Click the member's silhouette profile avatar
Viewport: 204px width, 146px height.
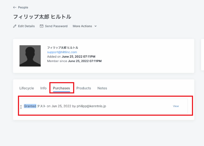pyautogui.click(x=30, y=56)
